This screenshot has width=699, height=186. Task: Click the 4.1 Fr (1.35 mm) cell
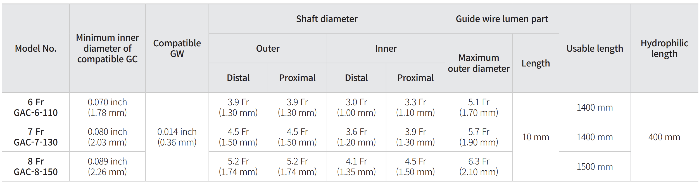coord(356,167)
